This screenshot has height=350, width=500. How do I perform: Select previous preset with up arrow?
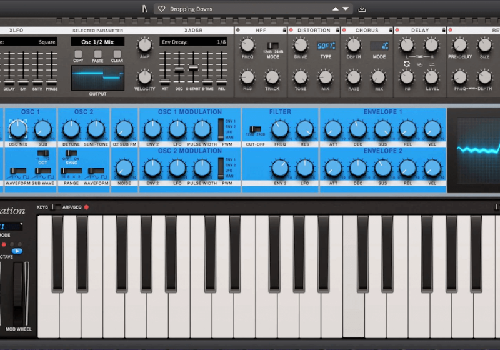[x=336, y=9]
